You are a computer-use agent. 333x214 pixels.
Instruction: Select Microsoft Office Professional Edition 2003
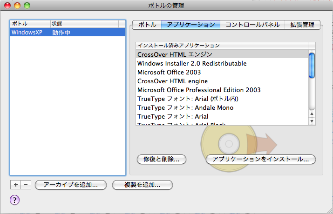coord(222,90)
